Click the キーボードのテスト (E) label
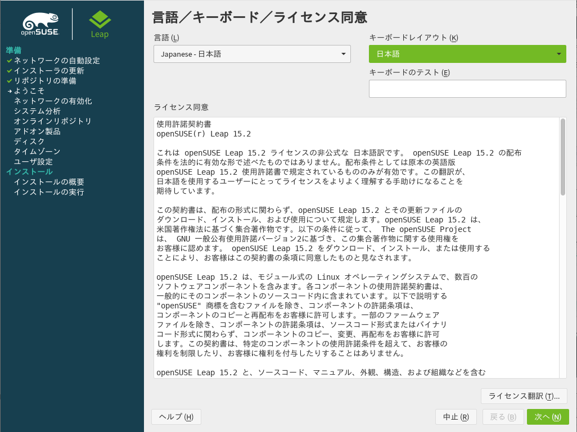Viewport: 577px width, 432px height. click(409, 72)
